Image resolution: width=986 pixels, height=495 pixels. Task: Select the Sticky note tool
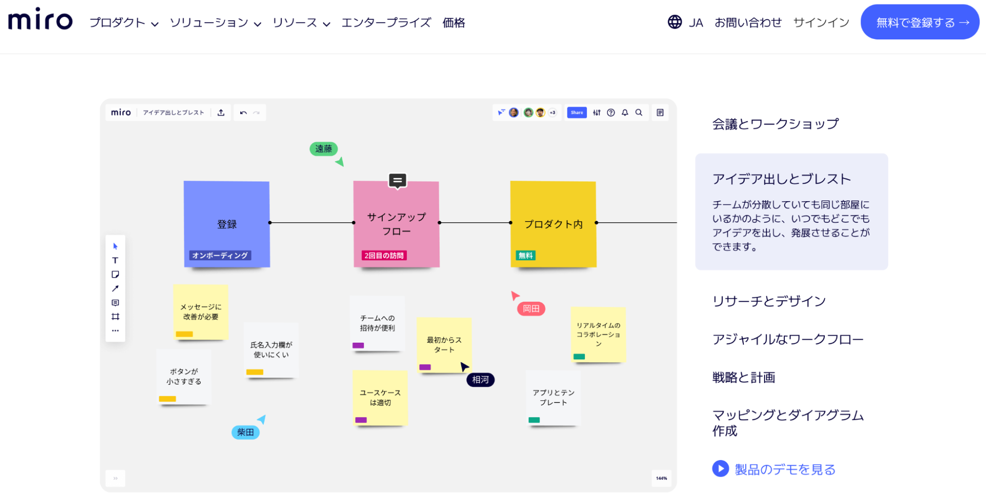point(115,275)
